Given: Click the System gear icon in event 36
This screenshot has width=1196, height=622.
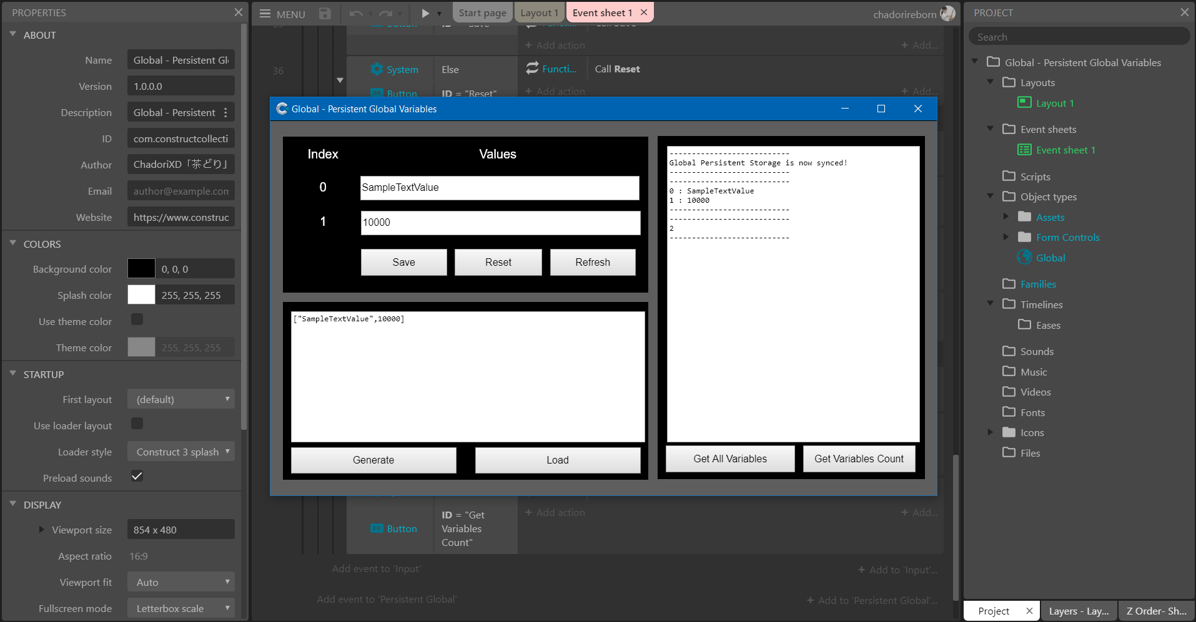Looking at the screenshot, I should pyautogui.click(x=377, y=69).
